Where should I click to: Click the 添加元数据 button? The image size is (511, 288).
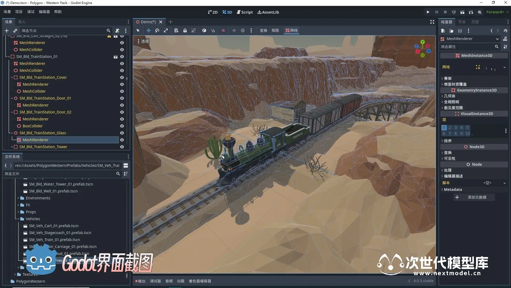[474, 197]
